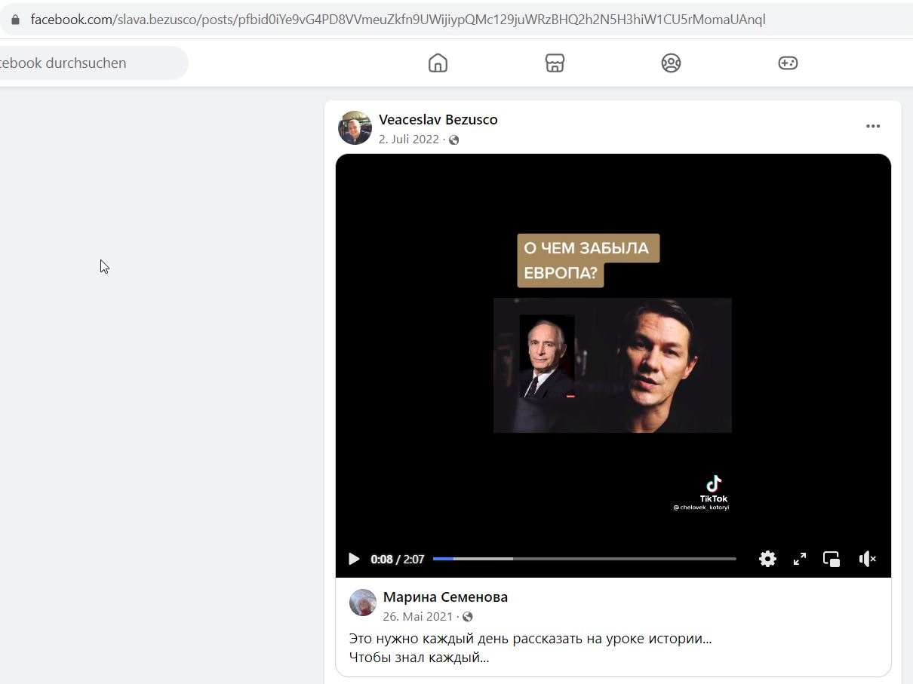Open the original post date 26. Mai 2021
This screenshot has height=684, width=913.
418,616
